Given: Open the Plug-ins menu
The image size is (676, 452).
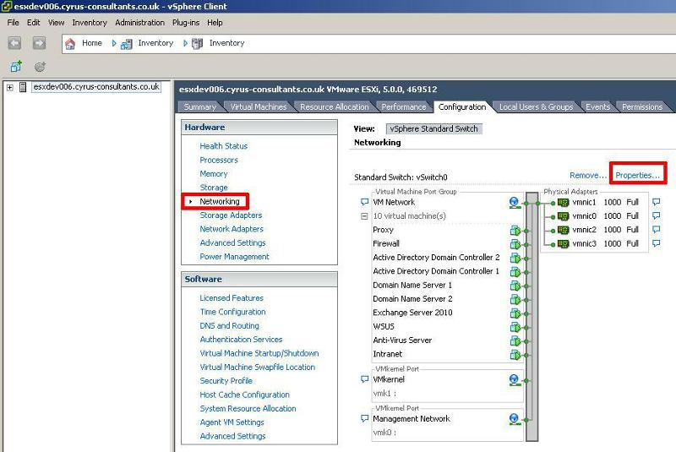Looking at the screenshot, I should tap(186, 23).
